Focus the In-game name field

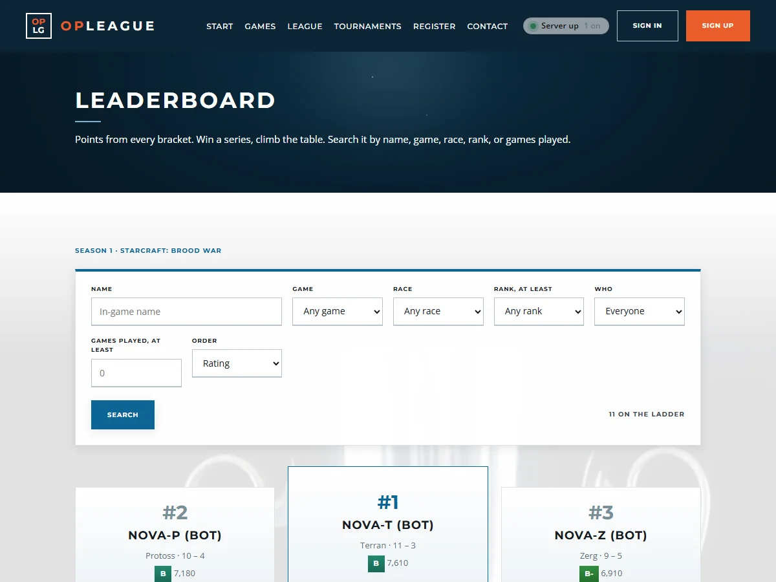pos(186,311)
